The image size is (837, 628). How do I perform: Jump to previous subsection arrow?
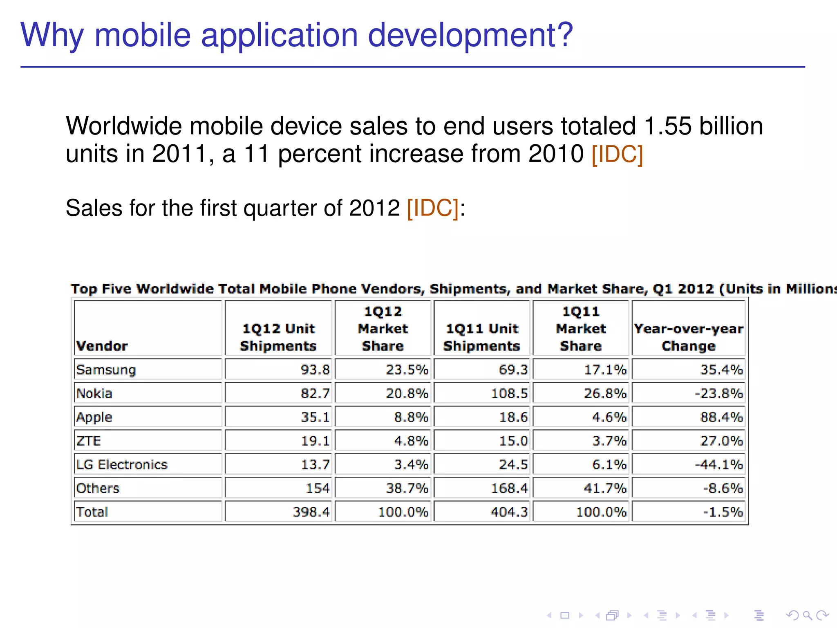click(x=646, y=615)
